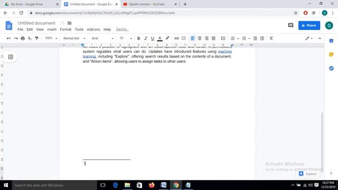Reload the page
338x190 pixels.
(x=21, y=13)
